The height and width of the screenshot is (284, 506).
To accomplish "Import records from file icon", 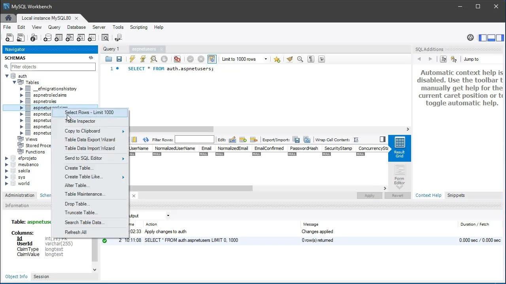I will pos(307,140).
